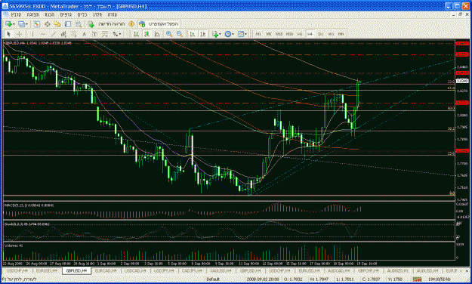The height and width of the screenshot is (284, 472).
Task: Open the כלים (Tools) menu
Action: click(x=82, y=14)
